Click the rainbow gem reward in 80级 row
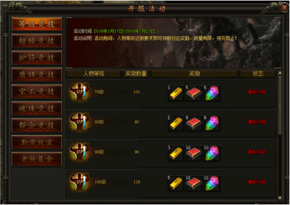Screen dimensions: 290x205 [x=212, y=123]
